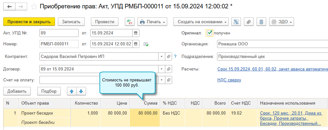Expand the Контрагент dropdown list
The width and height of the screenshot is (328, 130).
(162, 57)
